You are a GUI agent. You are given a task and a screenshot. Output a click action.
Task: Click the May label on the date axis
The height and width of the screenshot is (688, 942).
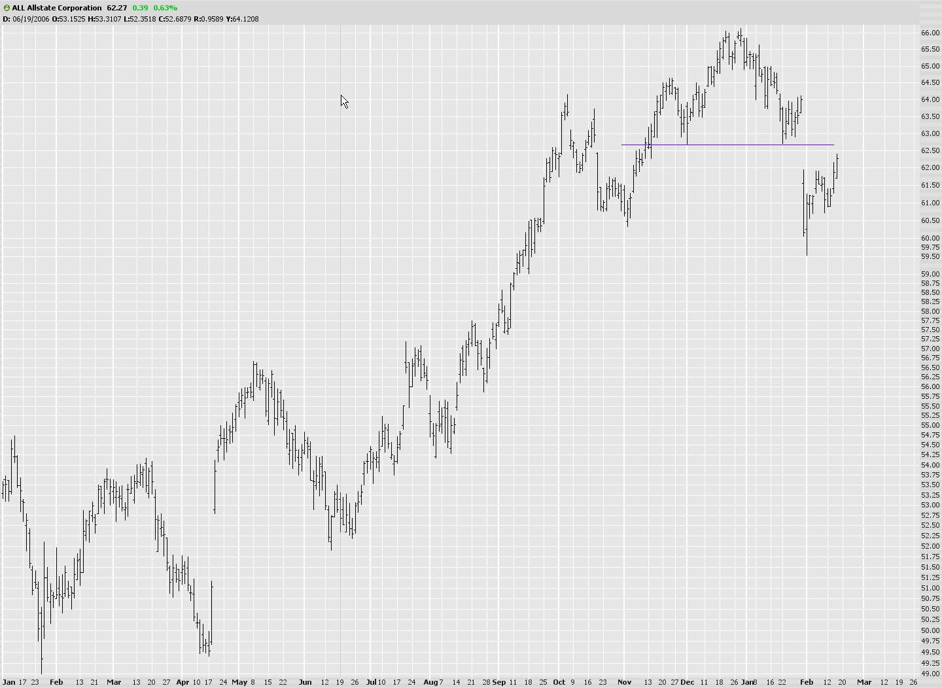[x=239, y=682]
